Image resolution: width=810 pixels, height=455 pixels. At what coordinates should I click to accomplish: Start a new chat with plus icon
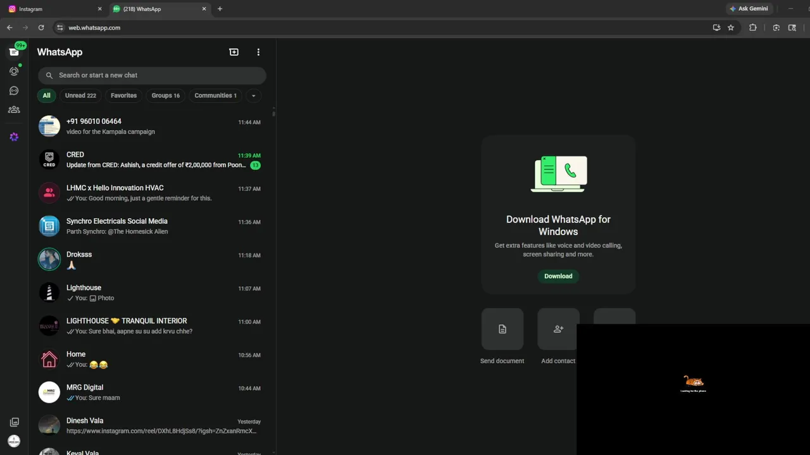[x=234, y=52]
